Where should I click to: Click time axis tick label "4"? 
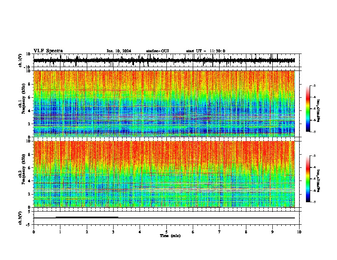click(140, 232)
